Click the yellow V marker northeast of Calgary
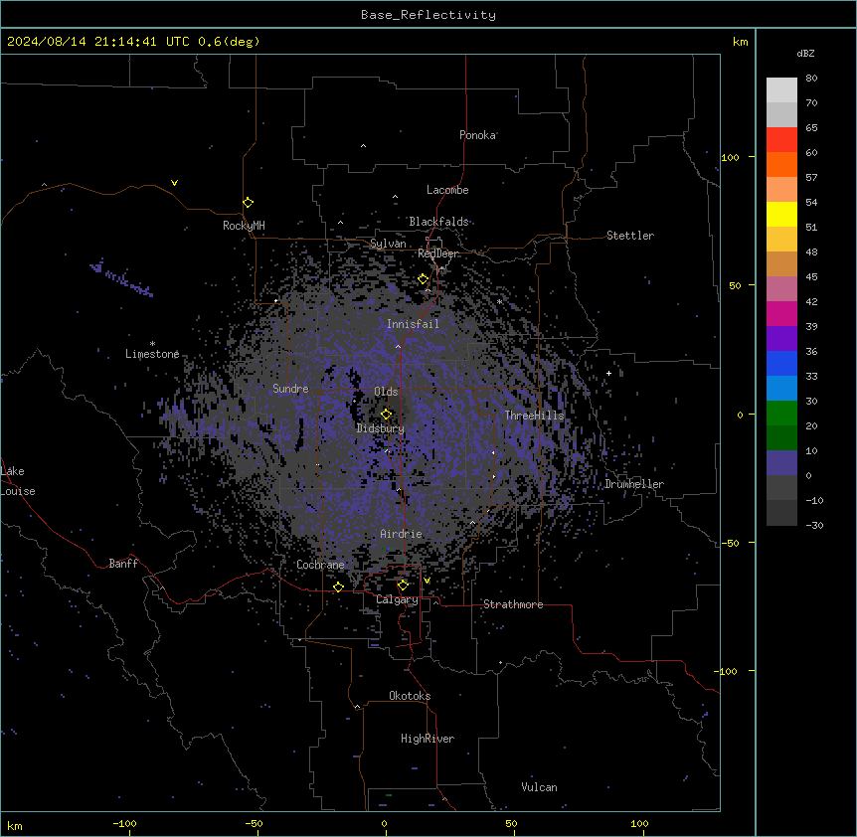857x837 pixels. click(x=427, y=581)
